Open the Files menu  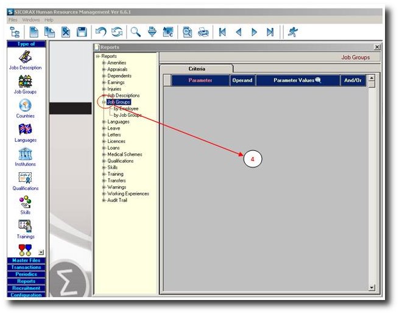click(13, 20)
